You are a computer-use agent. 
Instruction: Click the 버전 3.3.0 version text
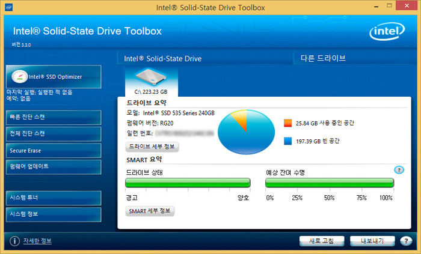tap(21, 45)
